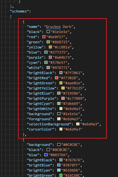Viewport: 118px width, 177px height.
Task: Open the purple "#a04b73" color swatch
Action: pos(50,57)
